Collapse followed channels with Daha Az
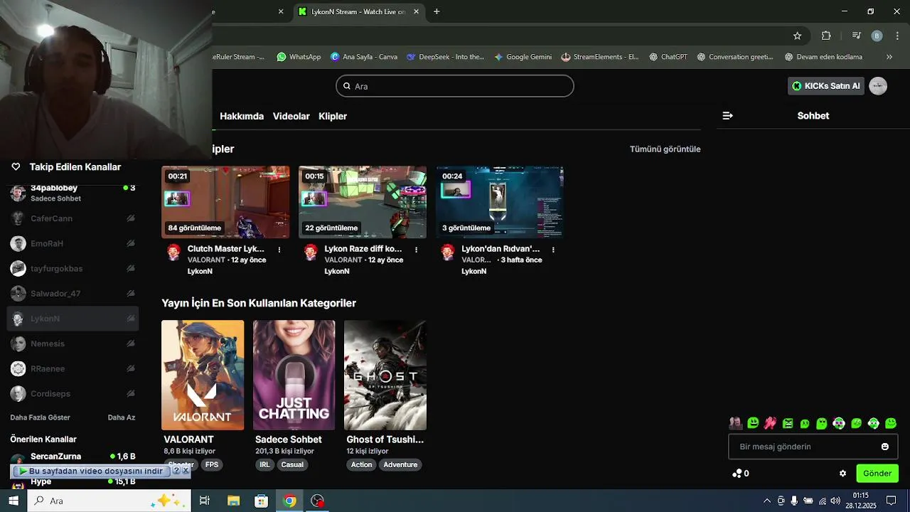 pyautogui.click(x=122, y=417)
